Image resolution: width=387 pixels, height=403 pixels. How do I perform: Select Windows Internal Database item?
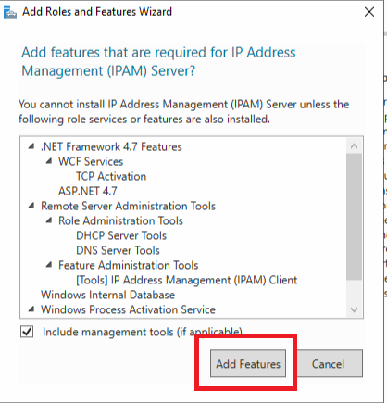[107, 295]
